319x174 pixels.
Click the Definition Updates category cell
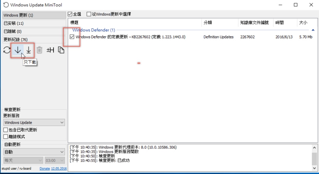(218, 37)
